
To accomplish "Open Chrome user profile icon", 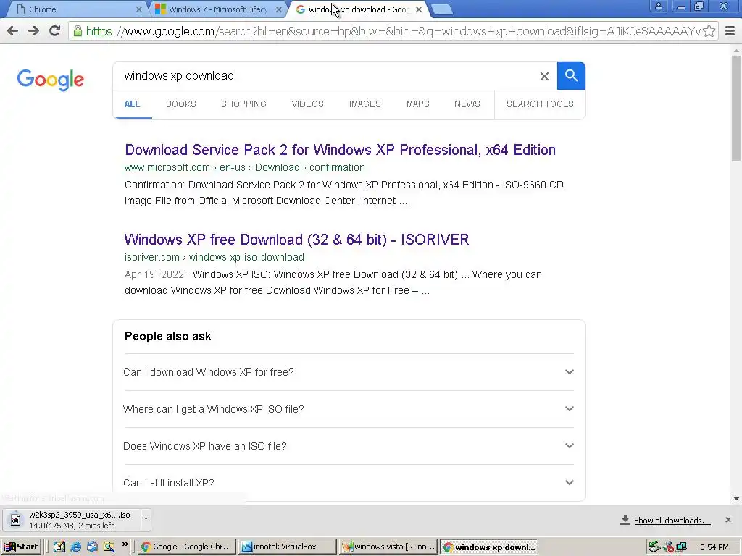I will [x=658, y=6].
